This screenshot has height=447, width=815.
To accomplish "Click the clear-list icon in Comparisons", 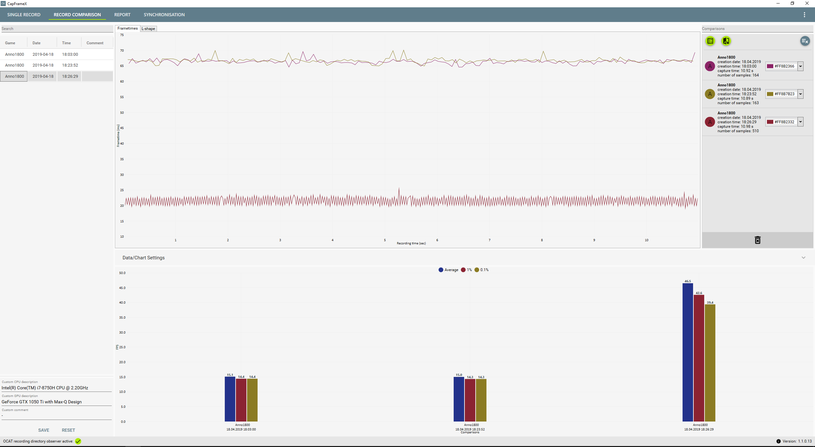I will point(805,41).
